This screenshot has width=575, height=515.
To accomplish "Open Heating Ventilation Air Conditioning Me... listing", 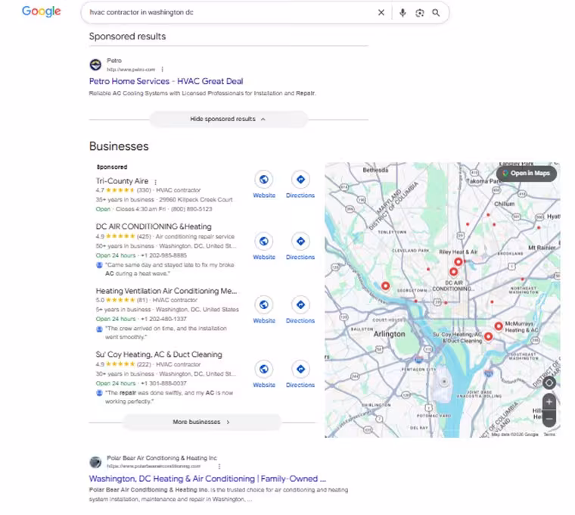I will pyautogui.click(x=166, y=291).
